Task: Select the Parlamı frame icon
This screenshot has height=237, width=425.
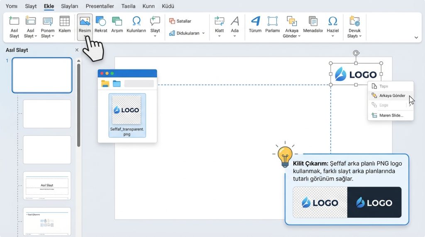Action: point(272,22)
